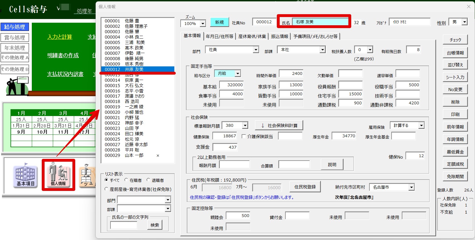Close the 個人情報 dialog window

point(469,7)
